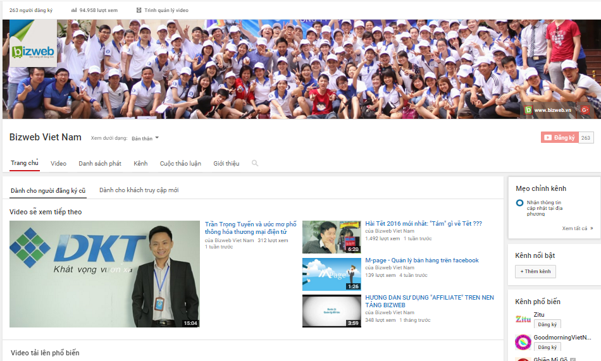Viewport: 601px width, 361px height.
Task: Select 'Dành cho người đăng ký cũ' tab
Action: point(48,190)
